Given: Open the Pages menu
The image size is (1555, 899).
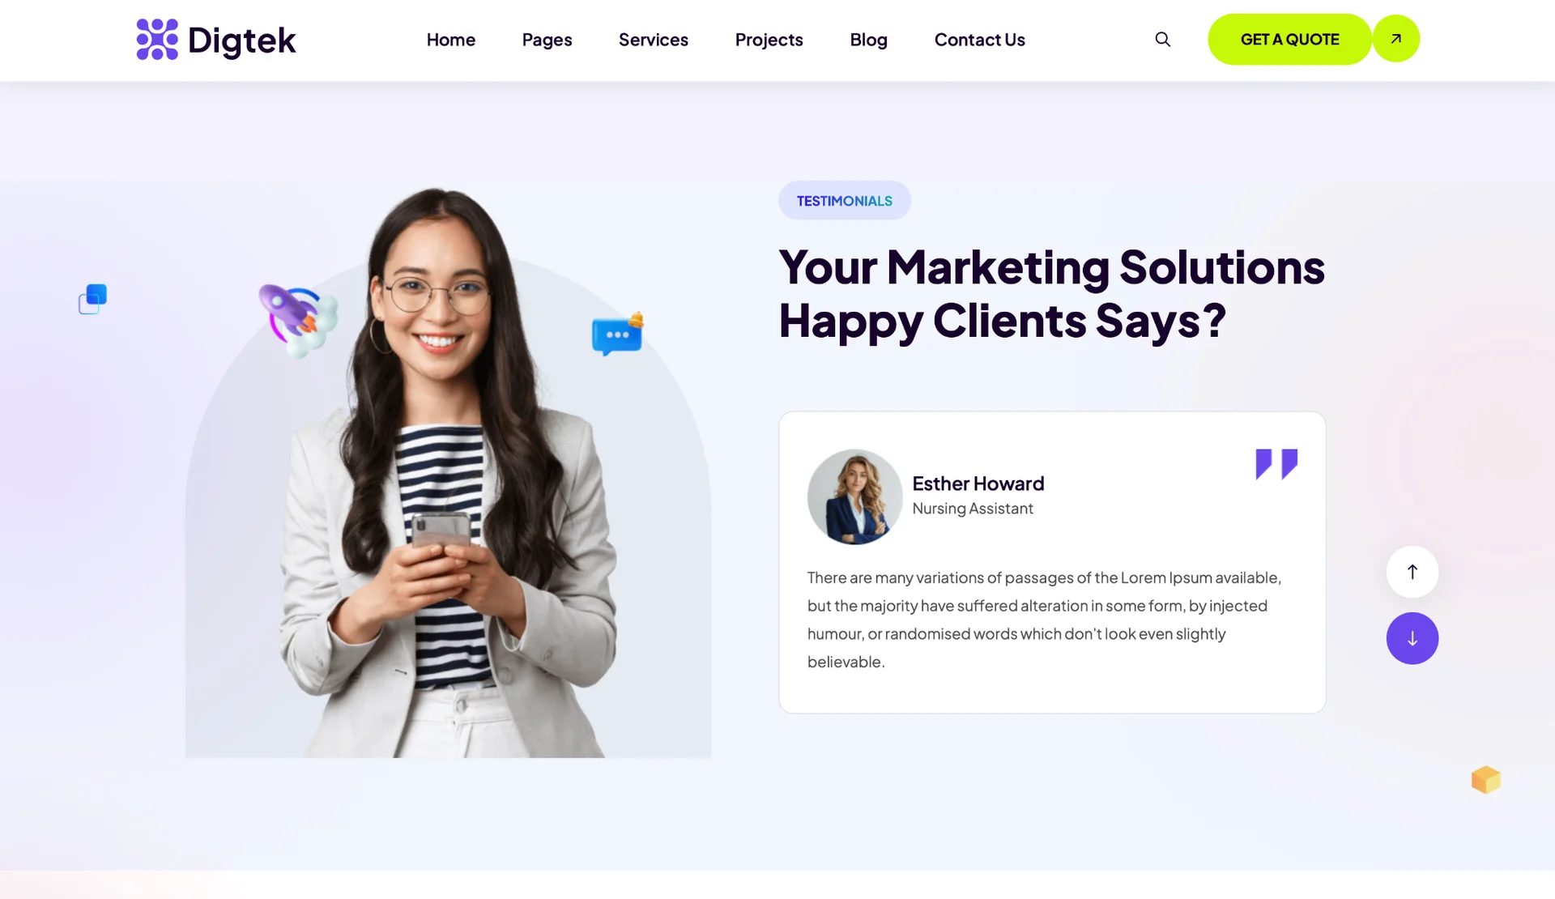Looking at the screenshot, I should tap(547, 40).
